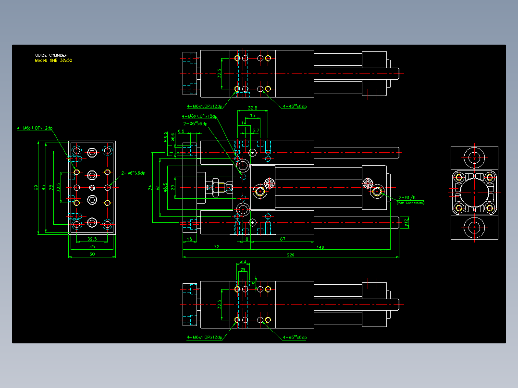Image resolution: width=518 pixels, height=388 pixels.
Task: Click the "45" width dimension
Action: click(92, 246)
